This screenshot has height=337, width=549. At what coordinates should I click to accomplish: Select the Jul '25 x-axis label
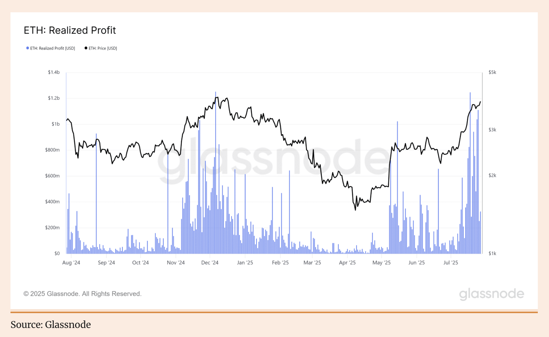point(450,263)
